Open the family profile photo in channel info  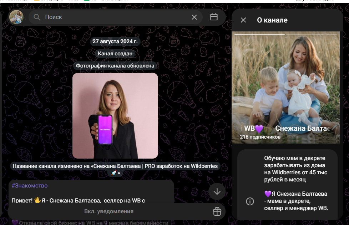[285, 87]
